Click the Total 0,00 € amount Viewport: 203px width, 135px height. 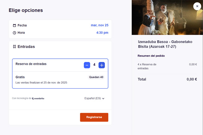(x=192, y=79)
